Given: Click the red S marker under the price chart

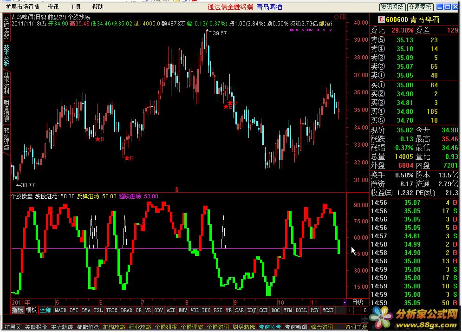Looking at the screenshot, I should coord(177,189).
